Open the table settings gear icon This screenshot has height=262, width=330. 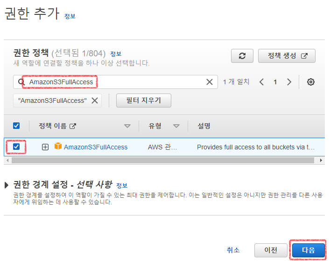pos(311,82)
